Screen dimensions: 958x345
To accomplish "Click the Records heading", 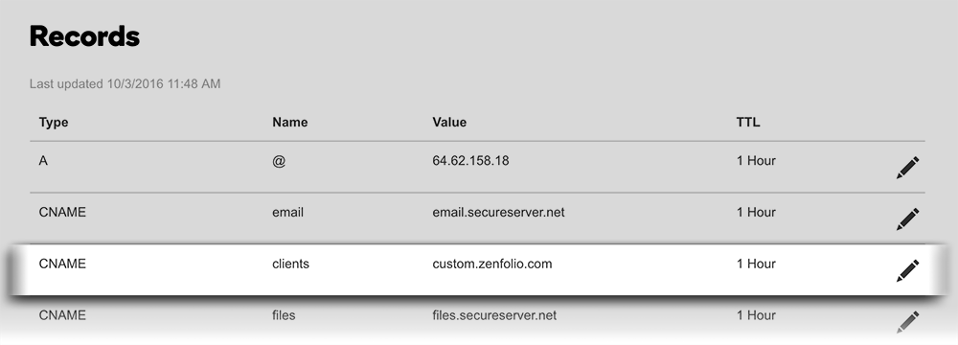I will click(84, 36).
